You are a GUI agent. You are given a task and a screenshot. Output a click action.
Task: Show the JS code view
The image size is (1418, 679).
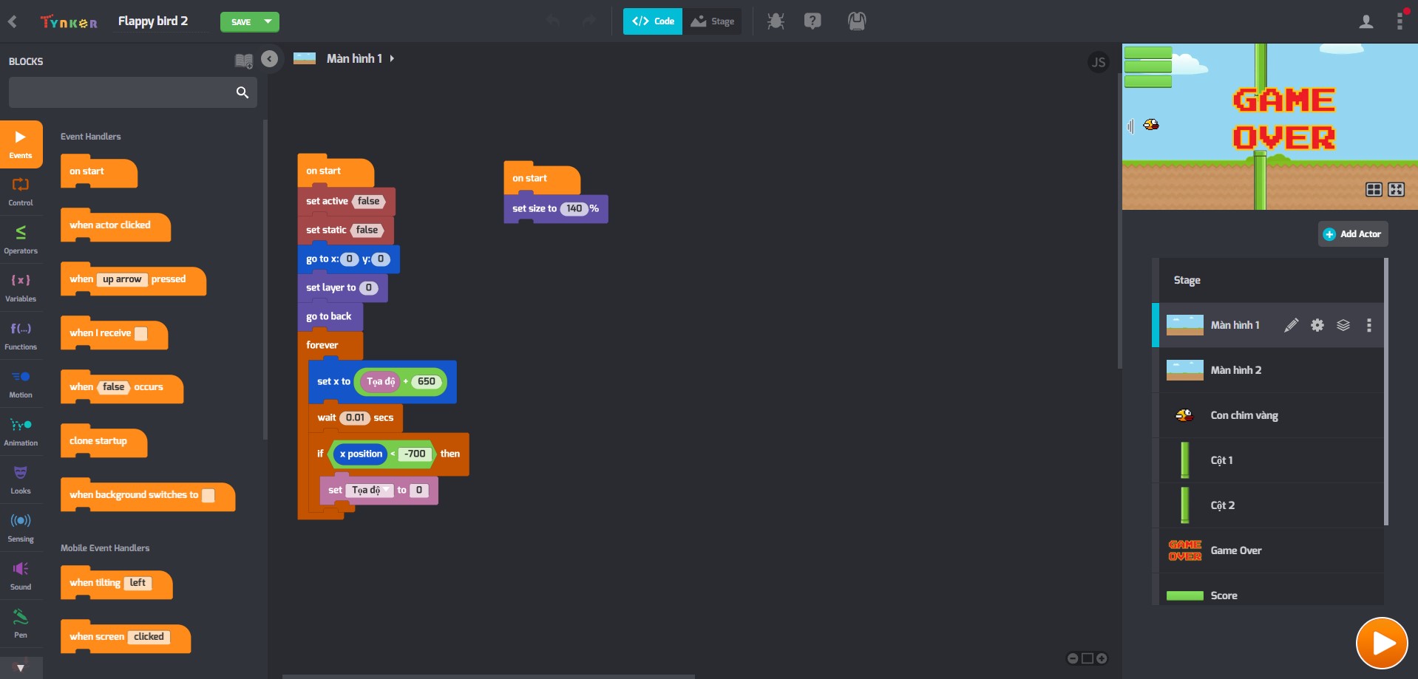point(1099,62)
